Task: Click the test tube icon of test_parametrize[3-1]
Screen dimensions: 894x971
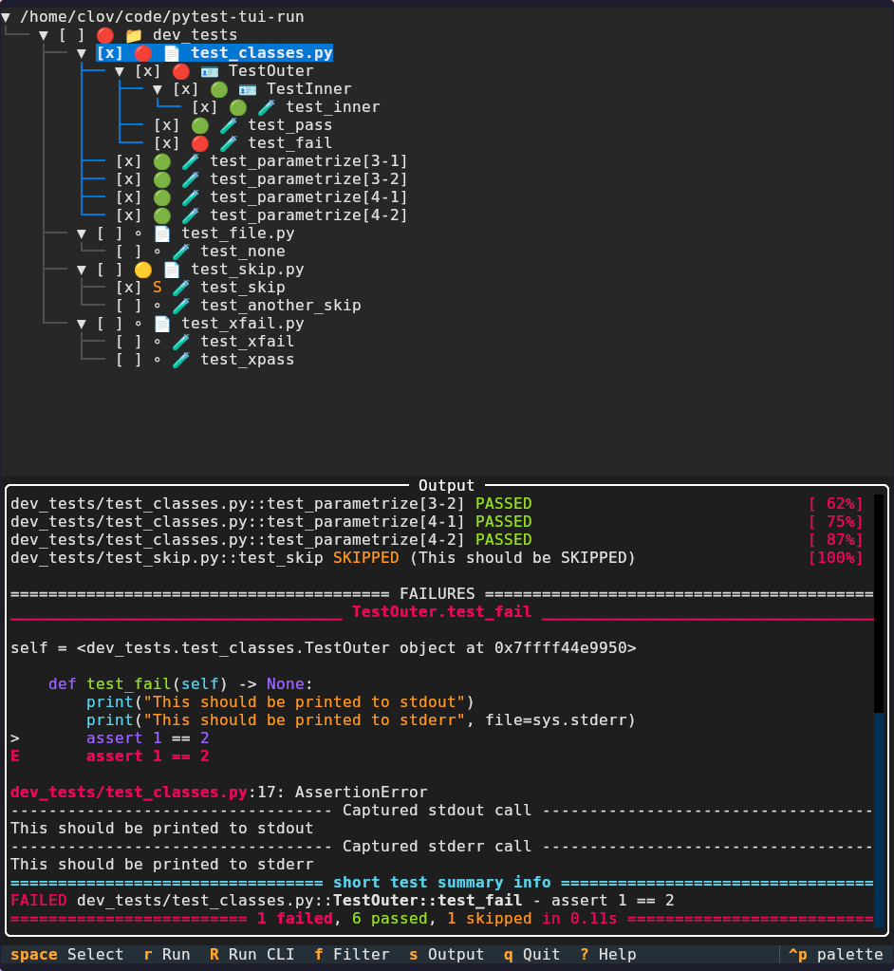Action: [191, 161]
